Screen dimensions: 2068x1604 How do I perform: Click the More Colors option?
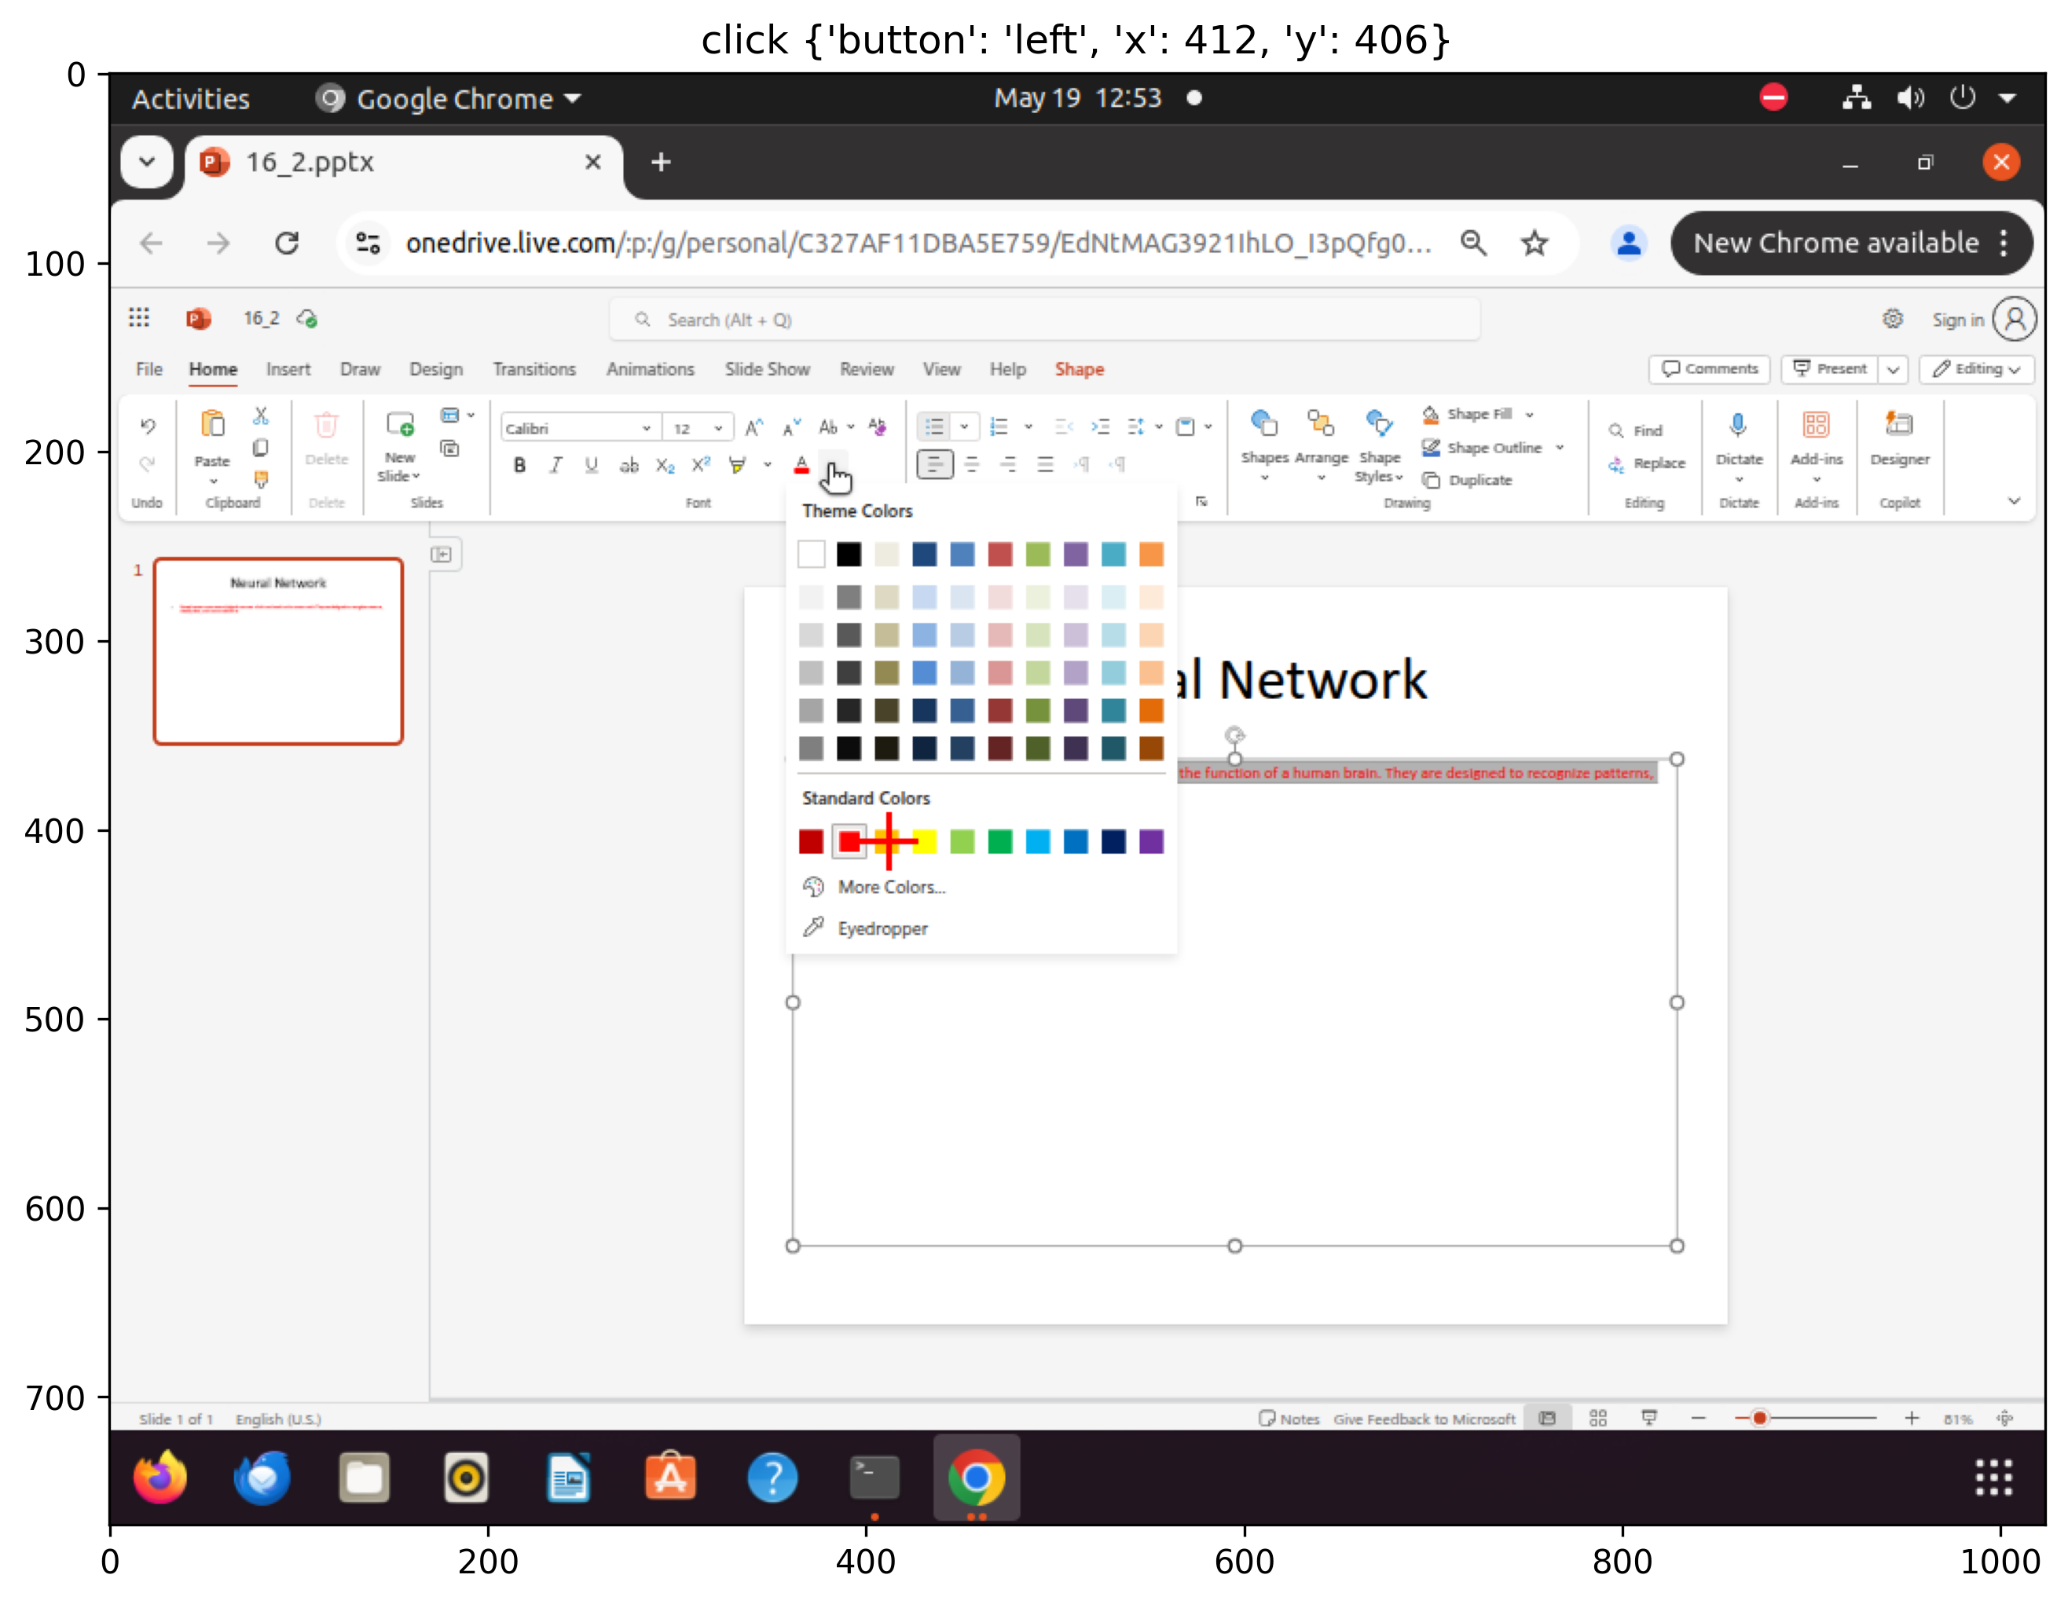890,887
